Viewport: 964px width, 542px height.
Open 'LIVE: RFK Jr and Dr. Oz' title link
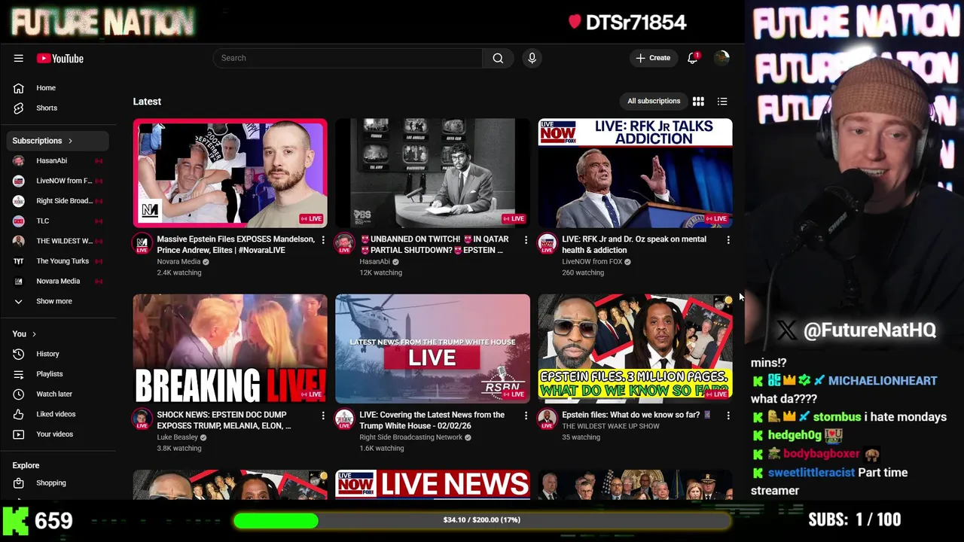click(x=634, y=245)
